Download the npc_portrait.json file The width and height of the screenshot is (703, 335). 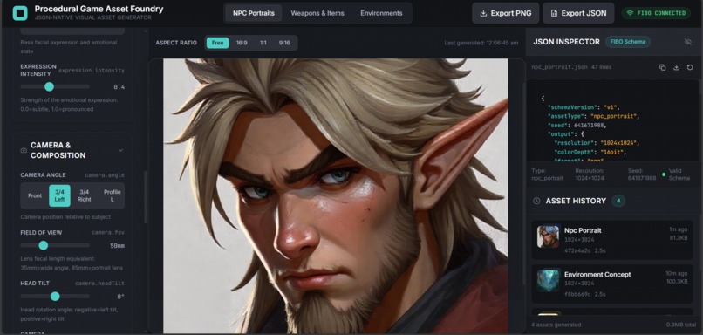click(x=676, y=67)
